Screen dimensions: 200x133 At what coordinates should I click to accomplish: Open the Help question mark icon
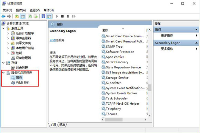point(43,16)
